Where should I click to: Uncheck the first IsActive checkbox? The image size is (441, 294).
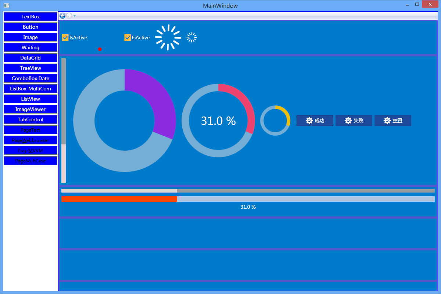click(x=65, y=37)
